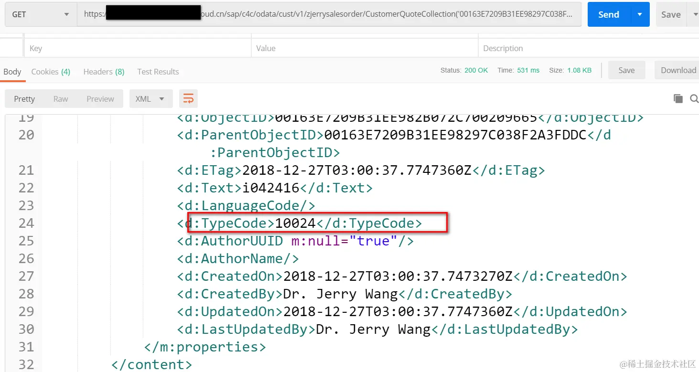The image size is (699, 372).
Task: Switch to the Body response tab
Action: [12, 72]
